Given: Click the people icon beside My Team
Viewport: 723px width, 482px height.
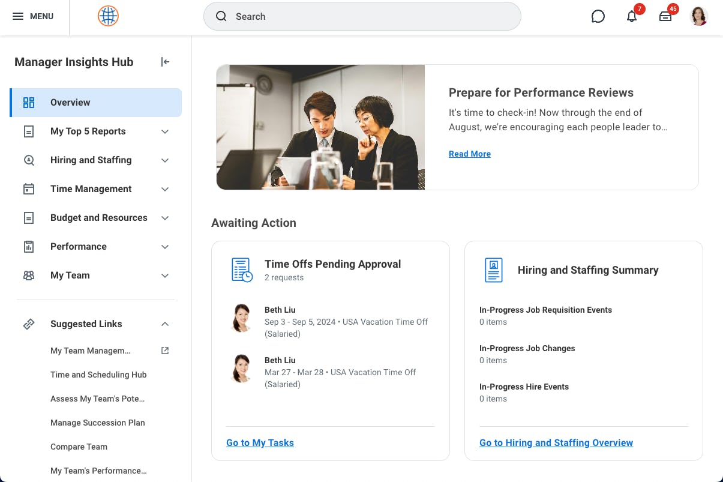Looking at the screenshot, I should click(28, 275).
